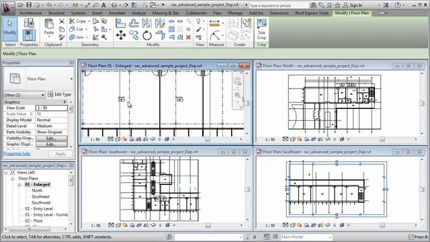
Task: Click the Text tool icon in quick access toolbar
Action: (x=103, y=5)
